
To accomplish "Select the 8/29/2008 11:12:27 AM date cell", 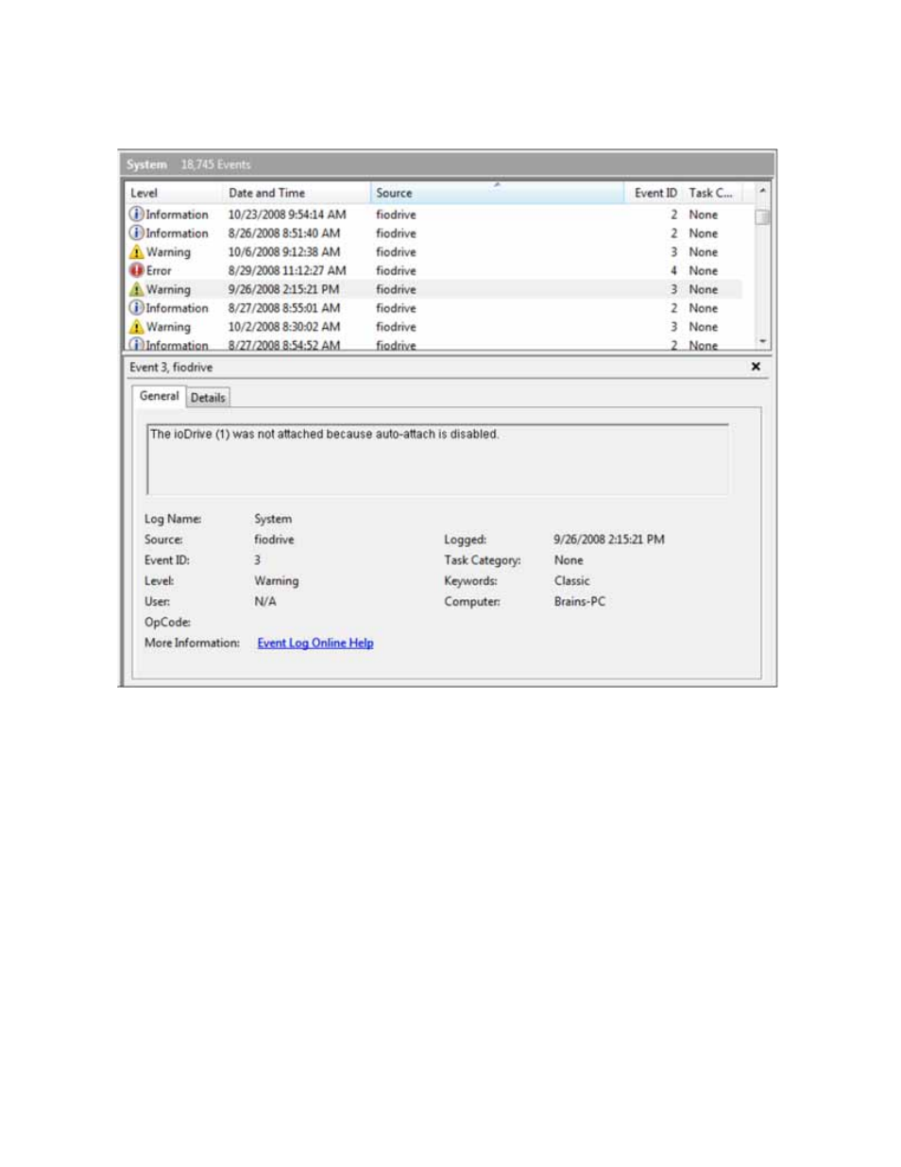I will (287, 271).
